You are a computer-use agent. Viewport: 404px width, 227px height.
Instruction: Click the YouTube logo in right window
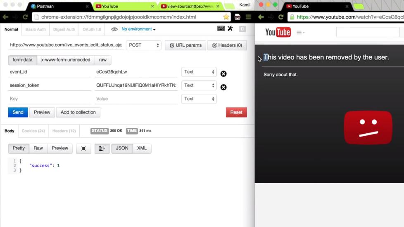[278, 32]
